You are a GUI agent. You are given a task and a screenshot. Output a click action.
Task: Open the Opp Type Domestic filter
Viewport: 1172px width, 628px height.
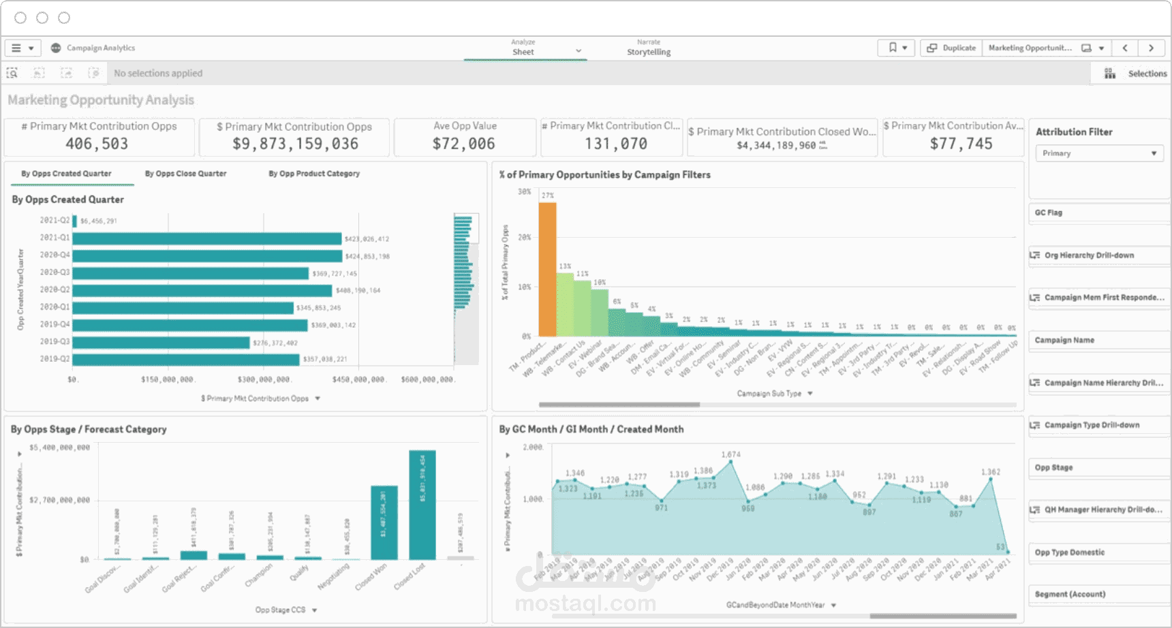click(1098, 552)
